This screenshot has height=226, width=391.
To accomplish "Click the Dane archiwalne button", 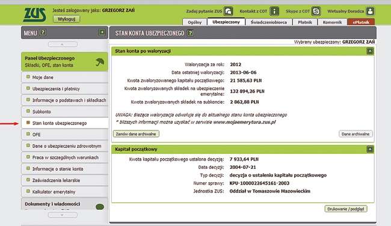I will point(356,134).
